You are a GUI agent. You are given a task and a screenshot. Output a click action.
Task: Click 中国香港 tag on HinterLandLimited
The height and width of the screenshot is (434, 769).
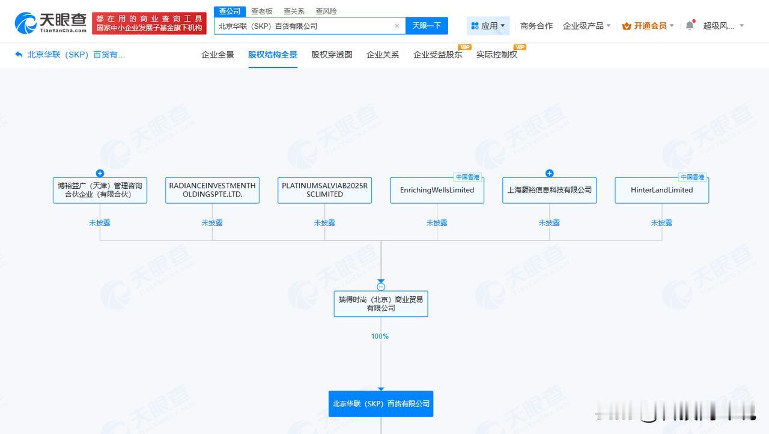point(693,177)
